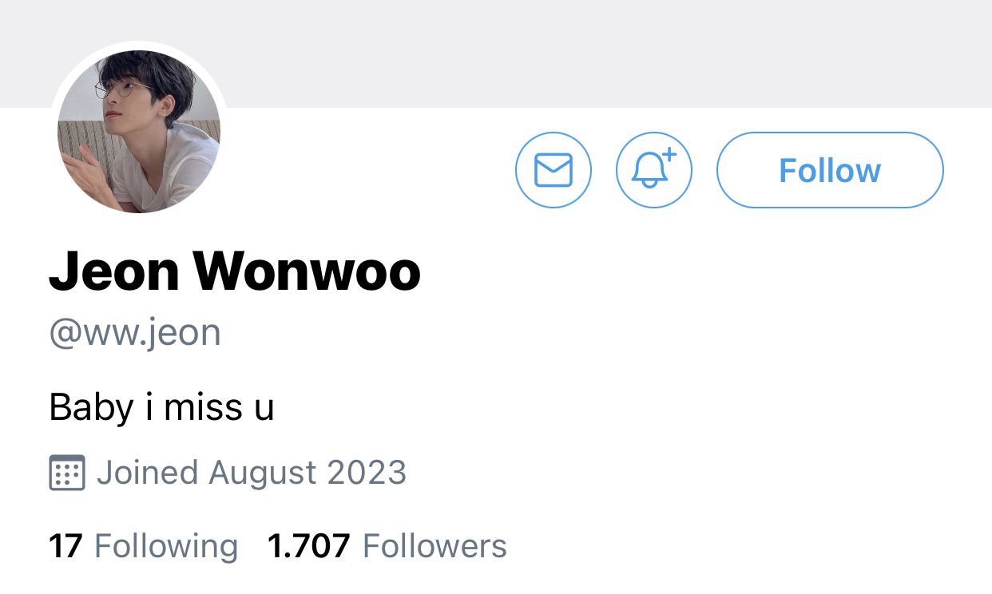Turn on notifications with the bell icon
992x594 pixels.
point(654,170)
